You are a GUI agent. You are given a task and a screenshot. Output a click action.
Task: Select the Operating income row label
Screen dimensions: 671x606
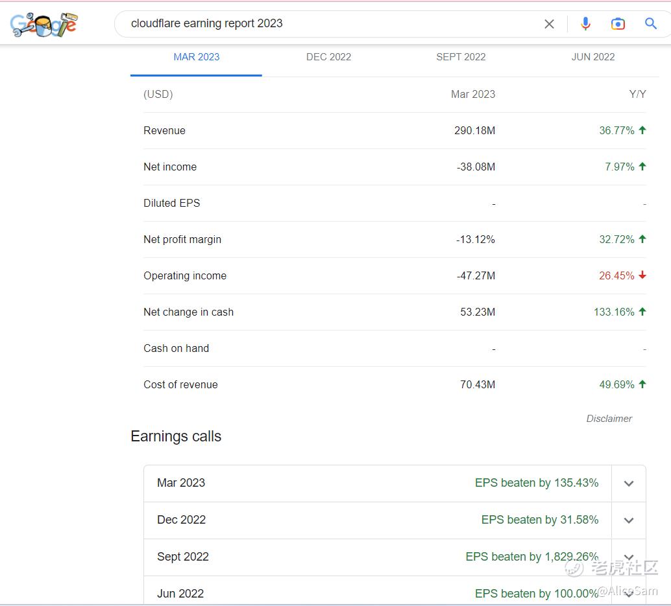pyautogui.click(x=185, y=276)
